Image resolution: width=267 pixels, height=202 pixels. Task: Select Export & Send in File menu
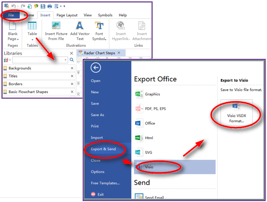coord(108,149)
